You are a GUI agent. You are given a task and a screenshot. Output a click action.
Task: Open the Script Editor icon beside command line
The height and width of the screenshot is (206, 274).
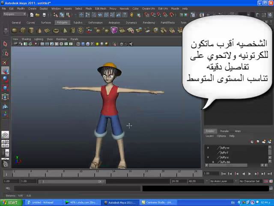point(271,188)
